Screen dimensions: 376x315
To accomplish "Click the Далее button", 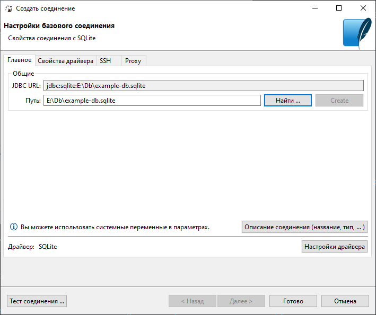I will [241, 301].
